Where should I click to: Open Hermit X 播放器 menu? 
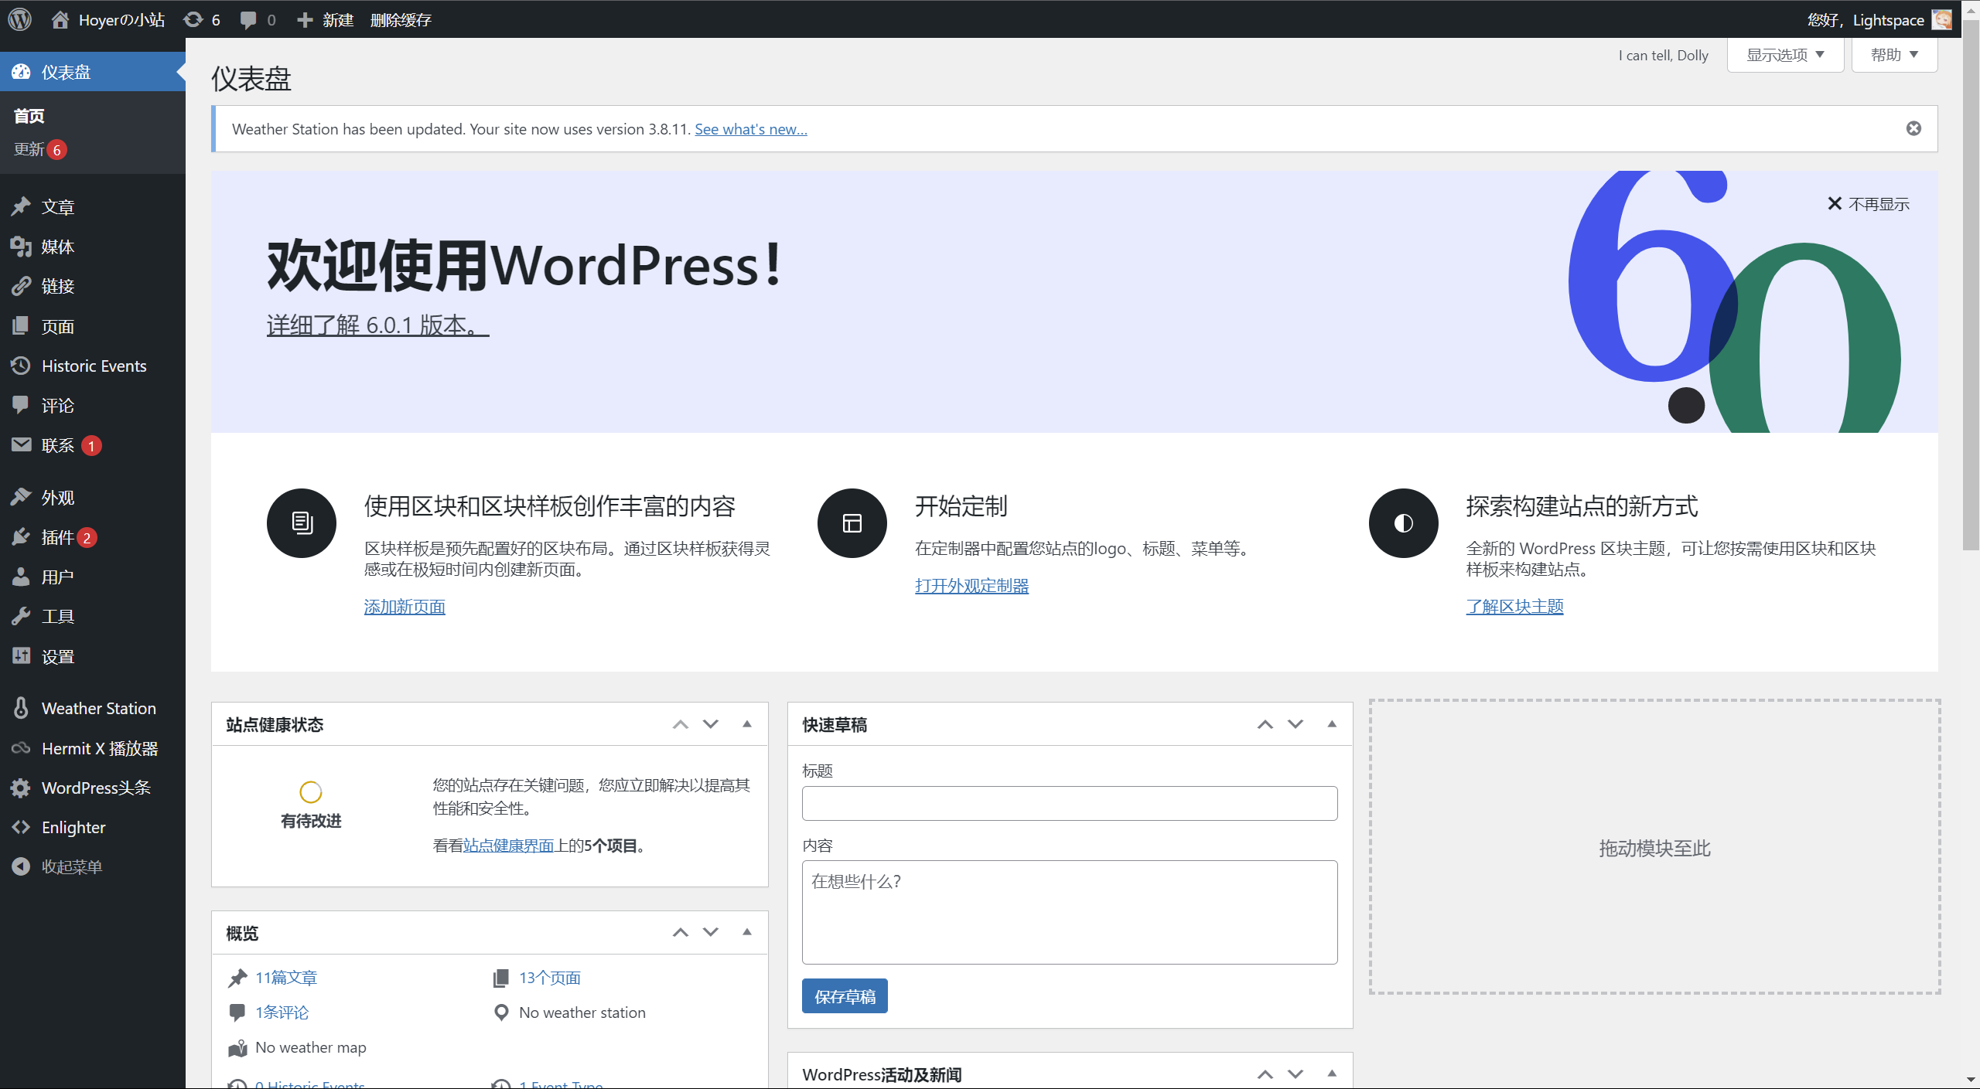(x=93, y=748)
